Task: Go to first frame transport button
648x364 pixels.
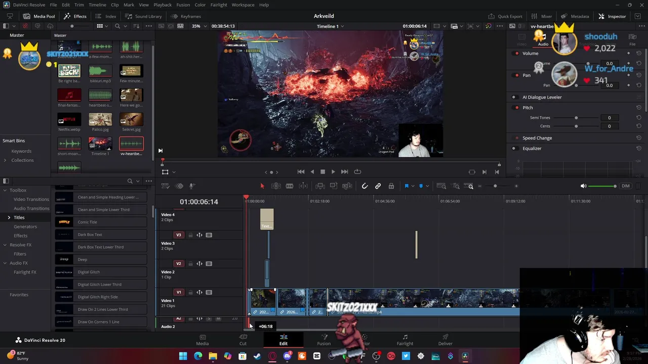Action: pyautogui.click(x=301, y=172)
